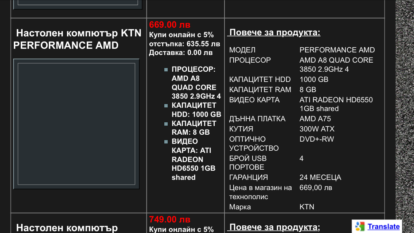
Task: Open the Translate link
Action: (383, 226)
